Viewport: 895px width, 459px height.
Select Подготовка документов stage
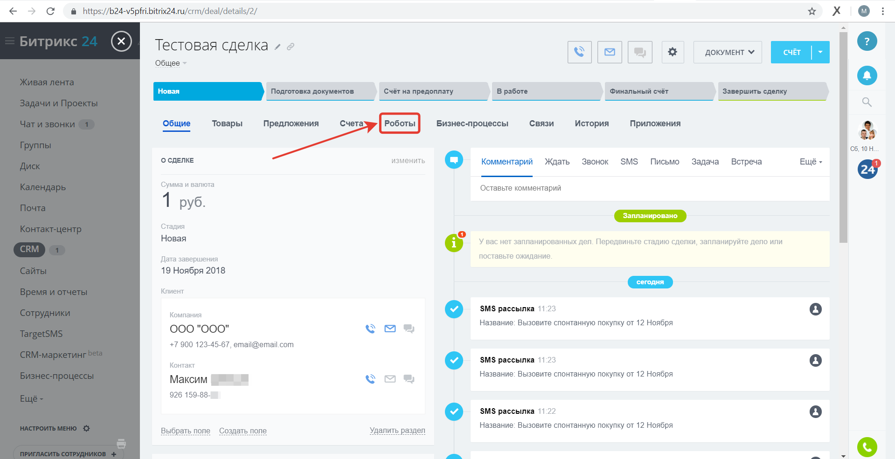point(320,91)
